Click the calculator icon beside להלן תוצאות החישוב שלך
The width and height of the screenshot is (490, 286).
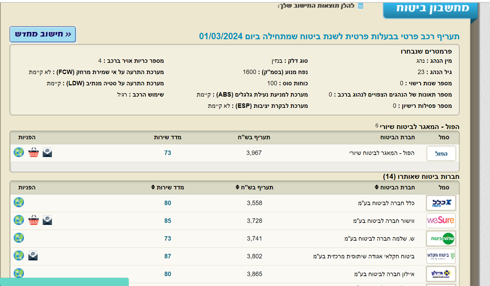360,6
